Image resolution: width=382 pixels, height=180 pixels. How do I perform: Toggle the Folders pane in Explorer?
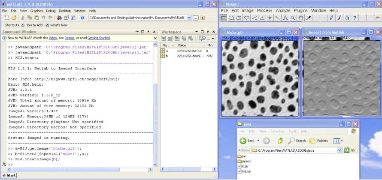tap(319, 141)
